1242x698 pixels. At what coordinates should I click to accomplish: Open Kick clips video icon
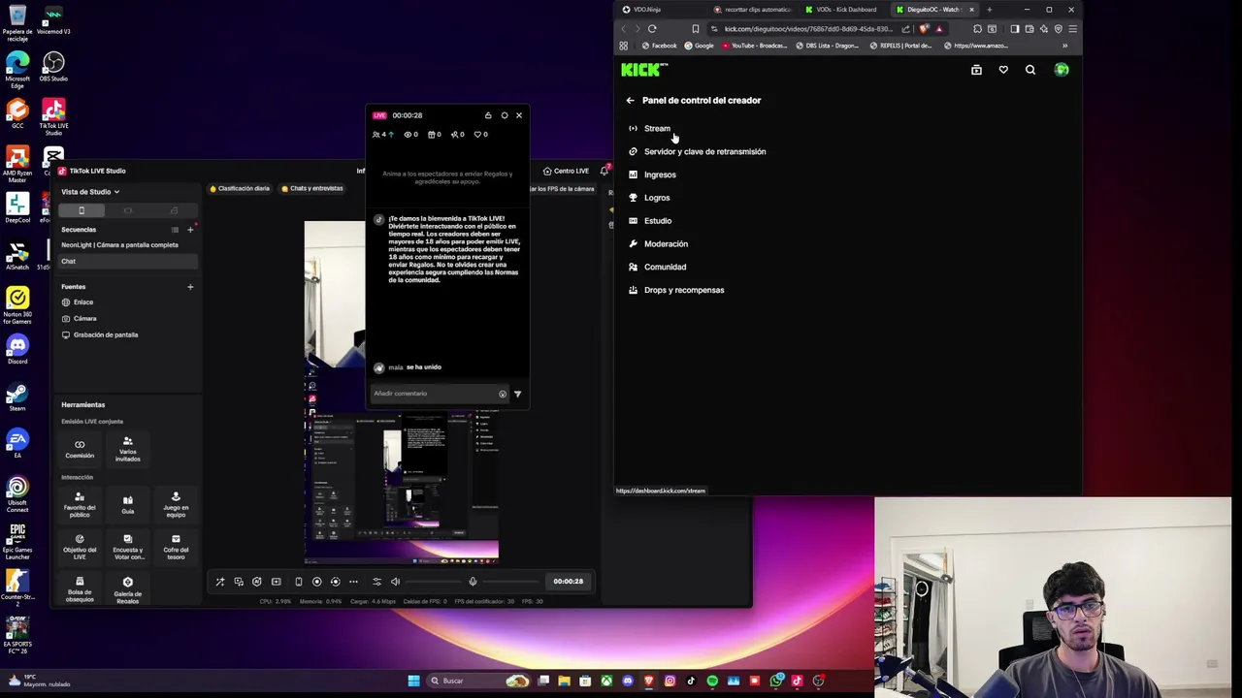[x=976, y=70]
